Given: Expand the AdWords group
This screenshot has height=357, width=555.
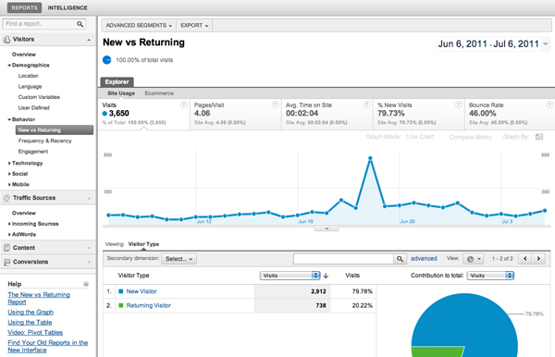Looking at the screenshot, I should pos(9,234).
